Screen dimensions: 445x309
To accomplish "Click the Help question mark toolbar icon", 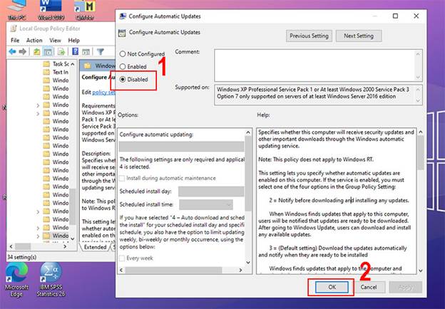I will point(76,52).
